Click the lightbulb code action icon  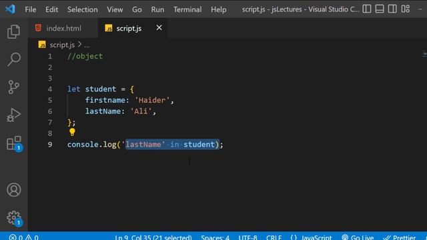pos(72,132)
